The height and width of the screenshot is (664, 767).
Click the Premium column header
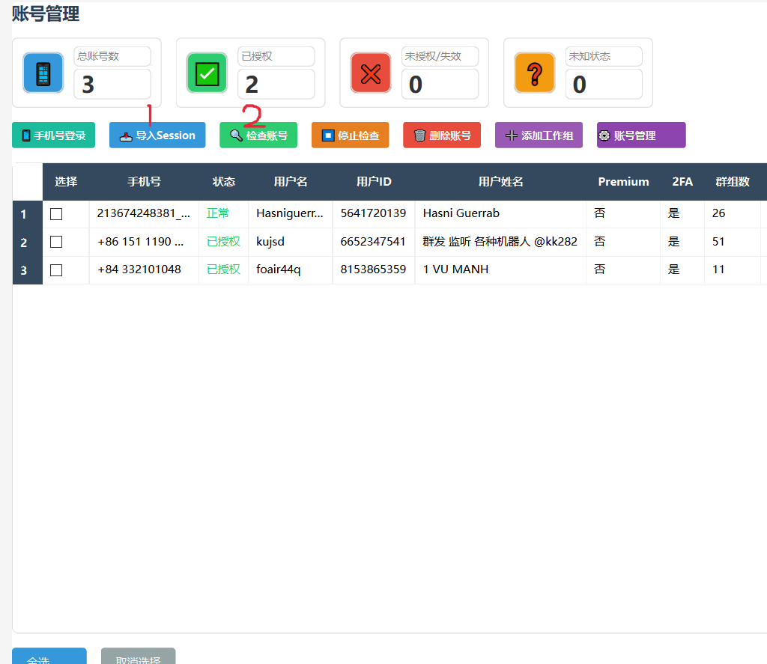tap(623, 182)
